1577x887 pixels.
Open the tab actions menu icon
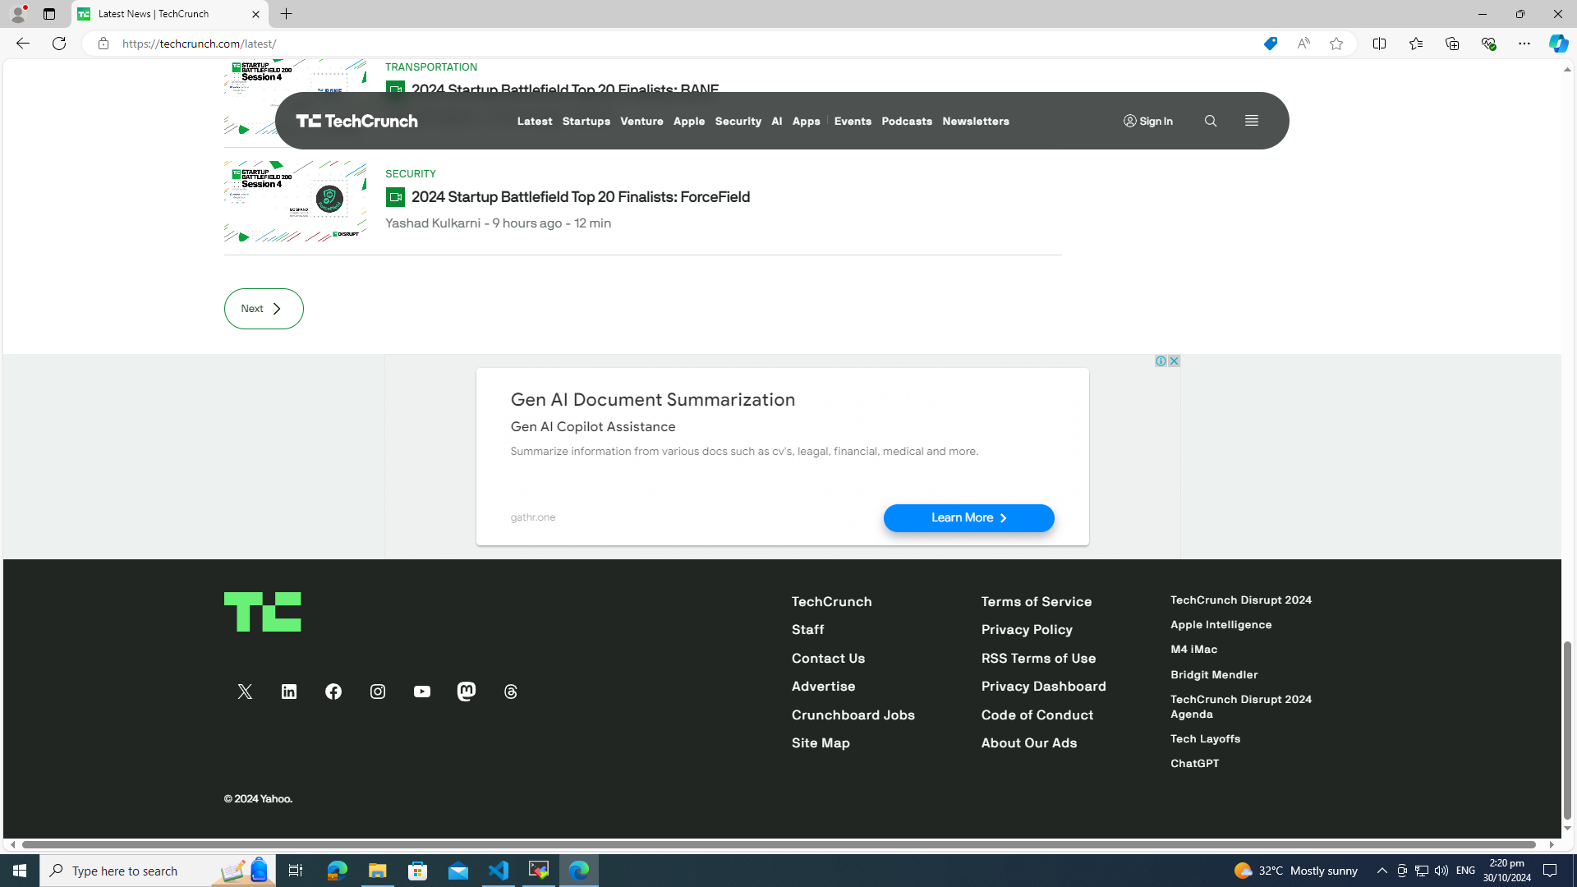pyautogui.click(x=49, y=14)
